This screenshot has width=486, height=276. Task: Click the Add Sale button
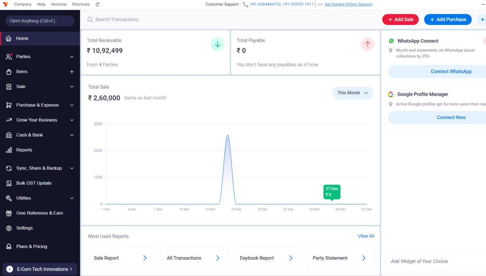[400, 19]
